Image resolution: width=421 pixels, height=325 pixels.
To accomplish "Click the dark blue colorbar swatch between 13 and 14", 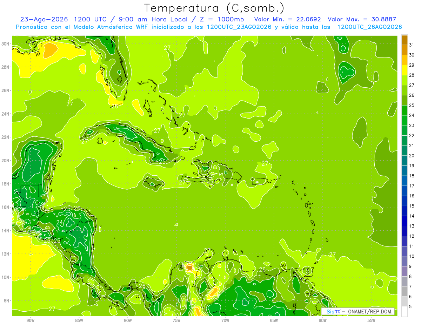I will point(405,221).
